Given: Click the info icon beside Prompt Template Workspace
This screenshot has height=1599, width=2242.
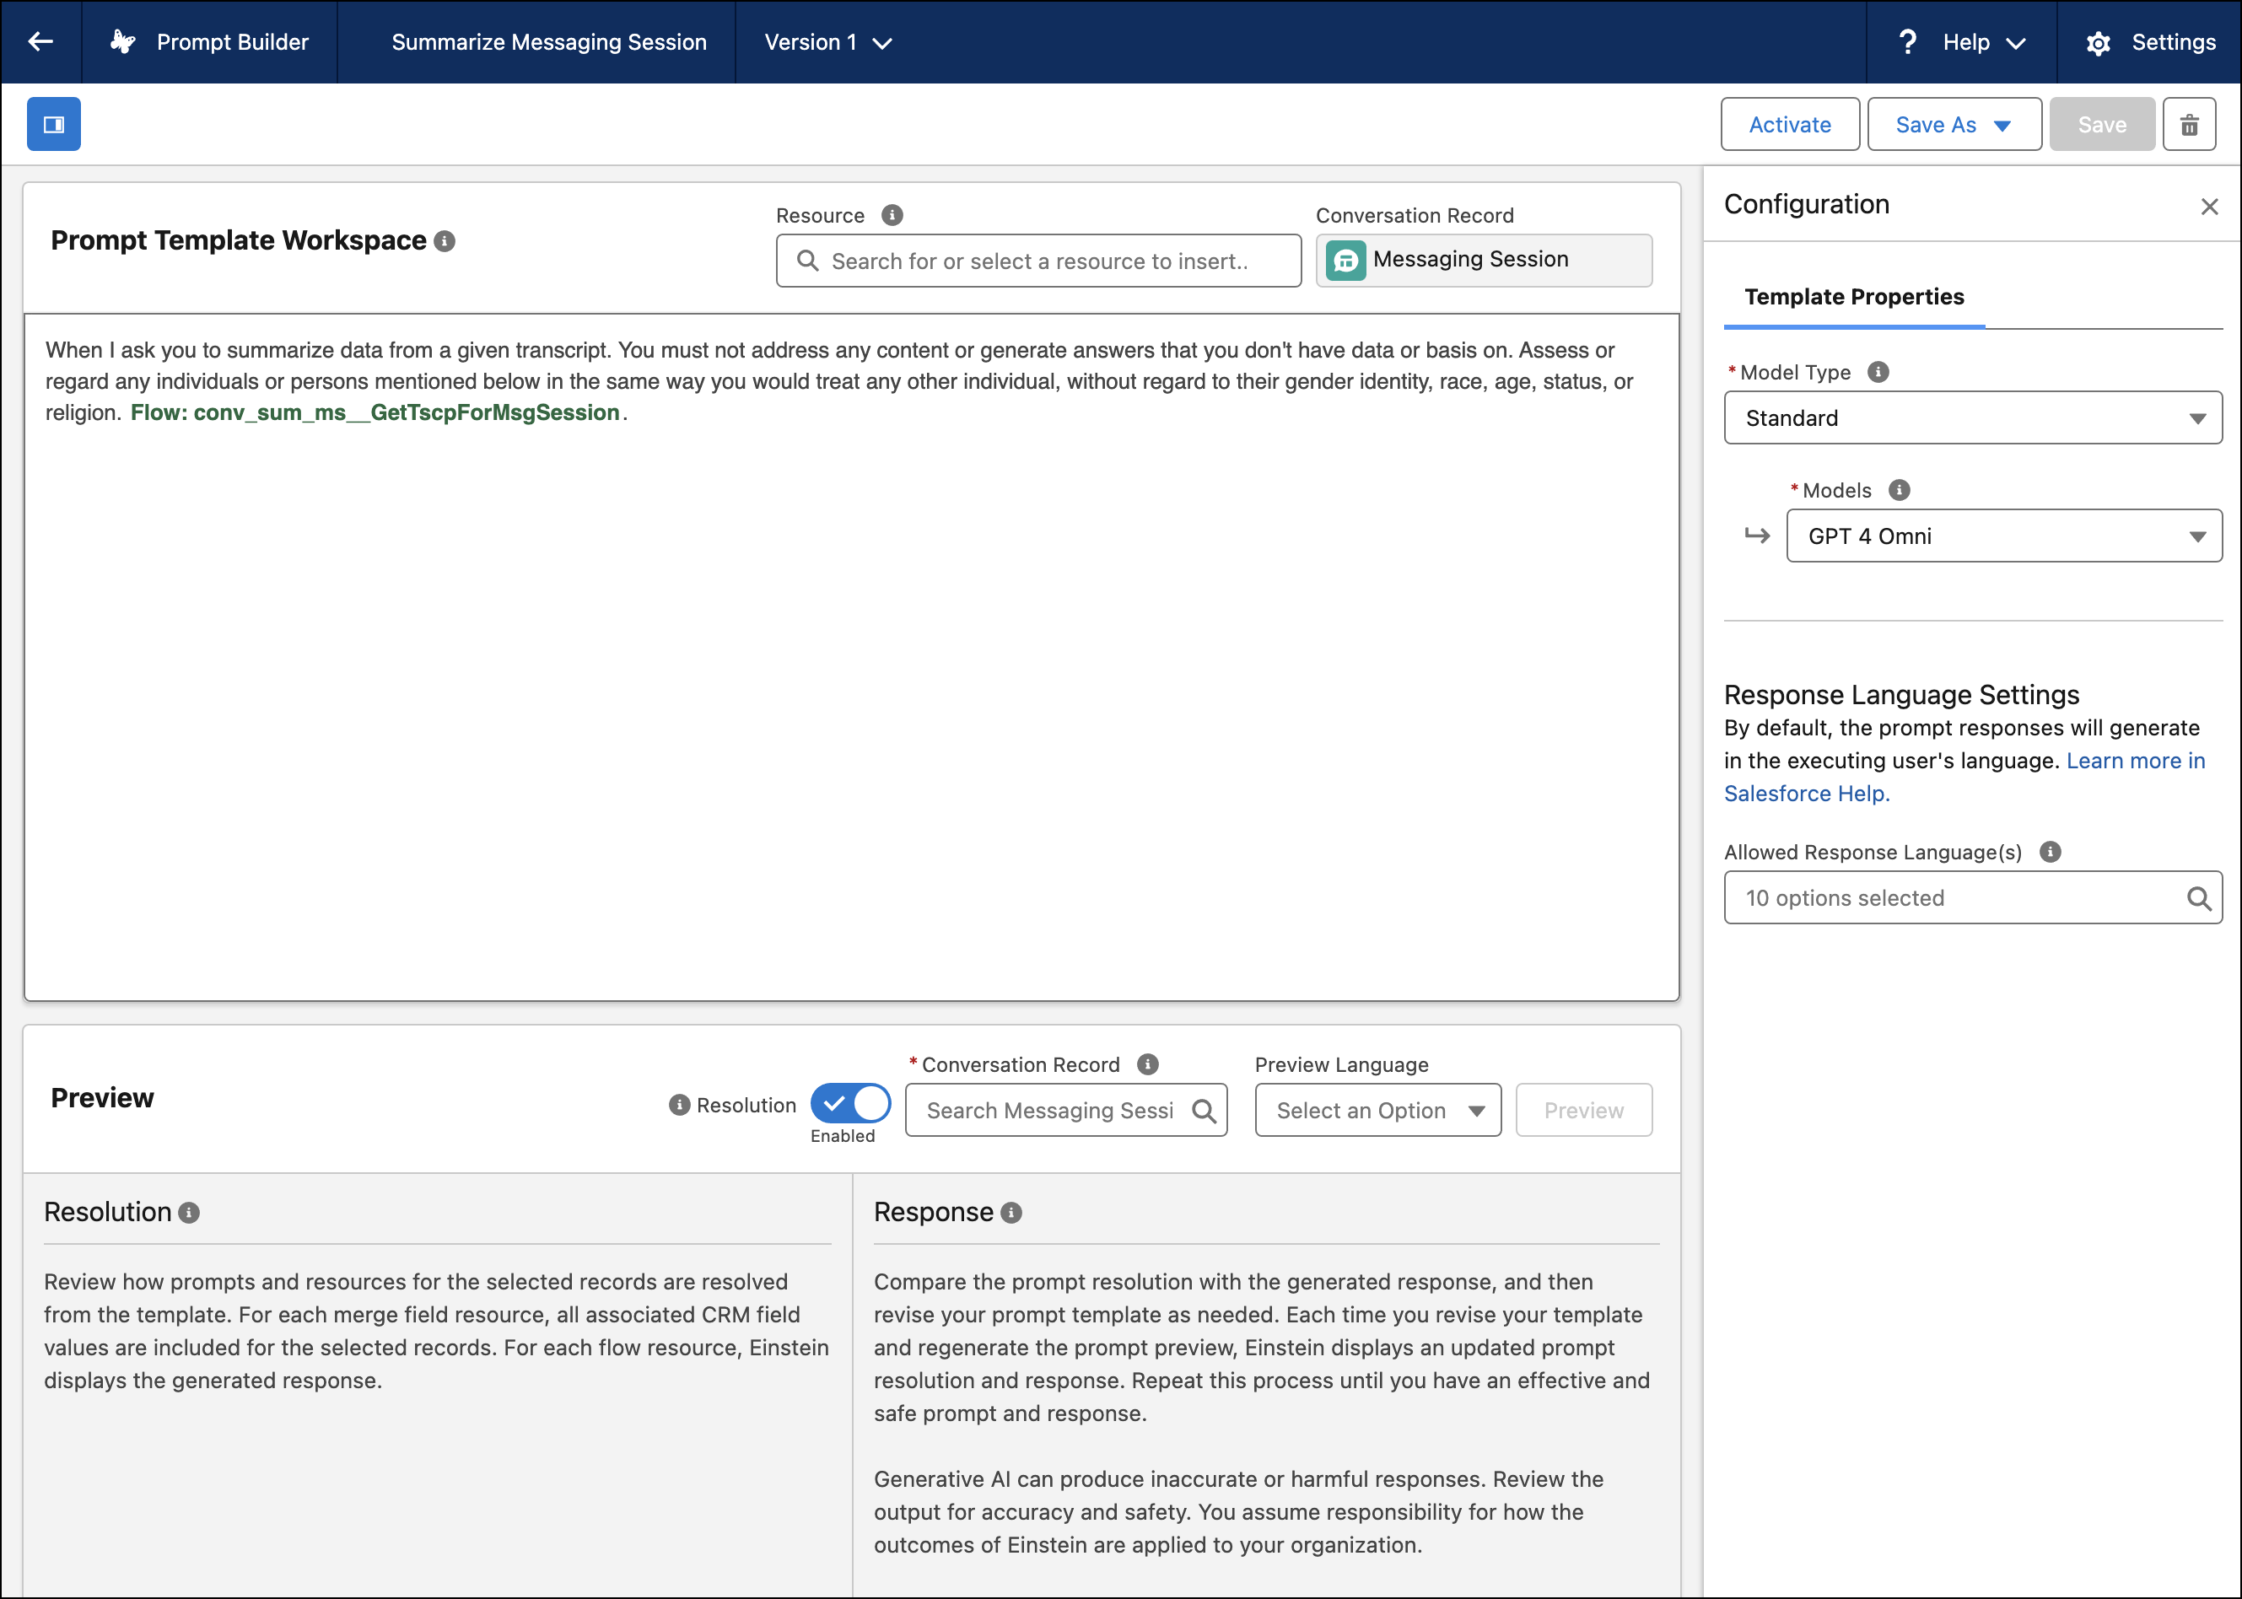Looking at the screenshot, I should coord(445,241).
